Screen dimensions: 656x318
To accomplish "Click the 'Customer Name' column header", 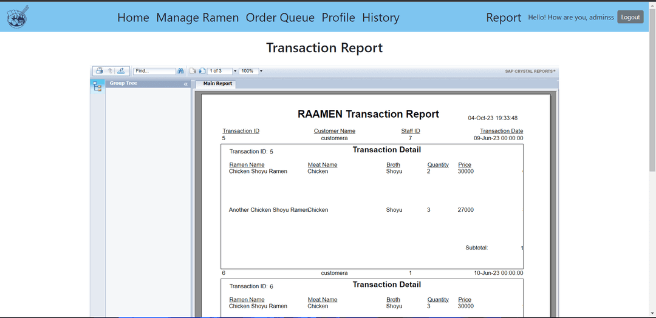I will click(334, 131).
